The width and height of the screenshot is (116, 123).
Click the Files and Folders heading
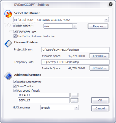coord(26,42)
